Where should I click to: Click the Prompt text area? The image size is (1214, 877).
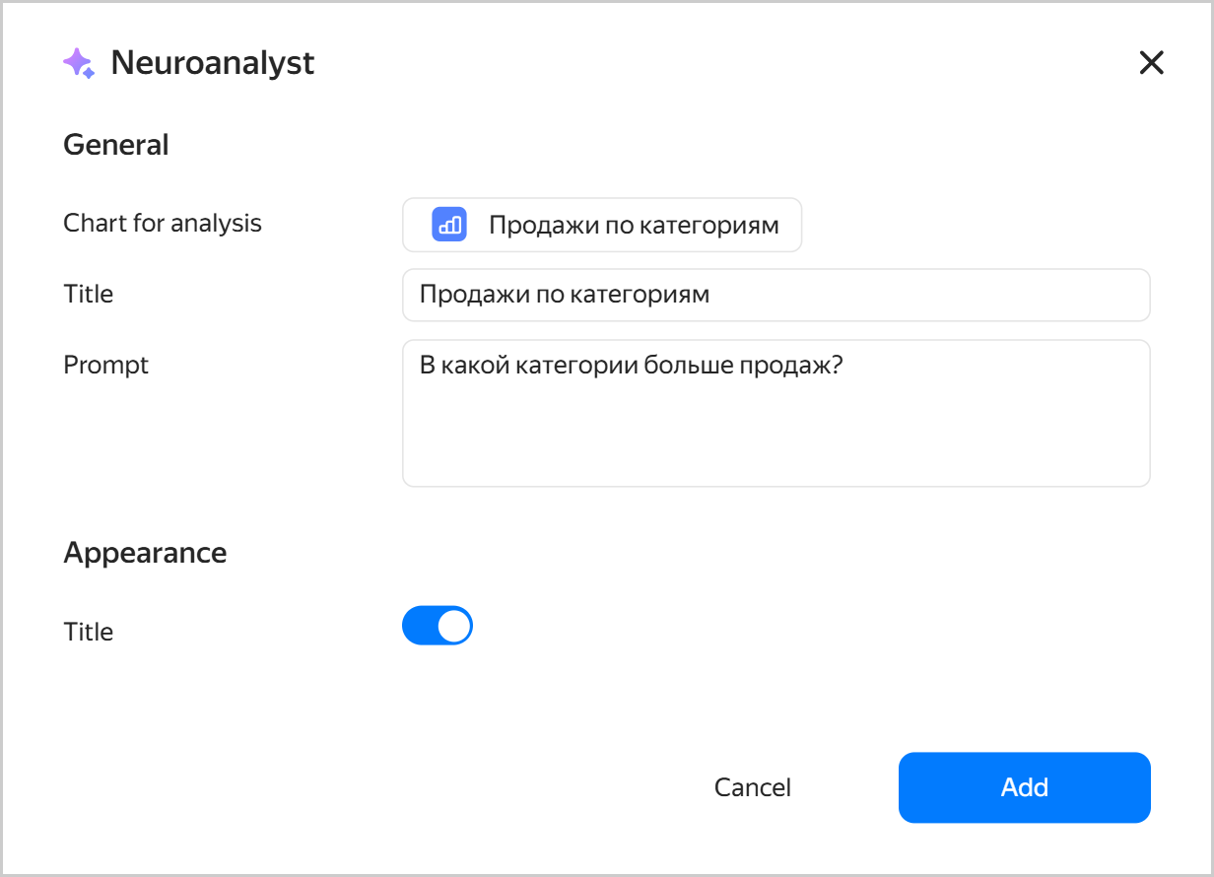pos(776,414)
